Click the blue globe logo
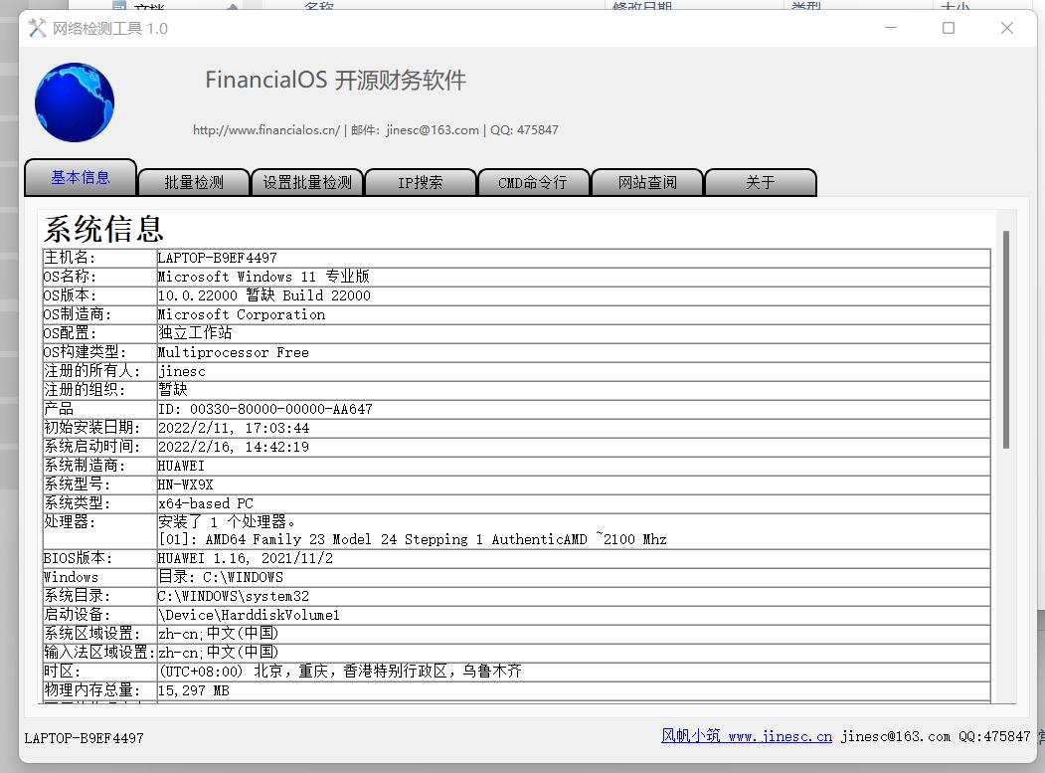 pos(74,102)
